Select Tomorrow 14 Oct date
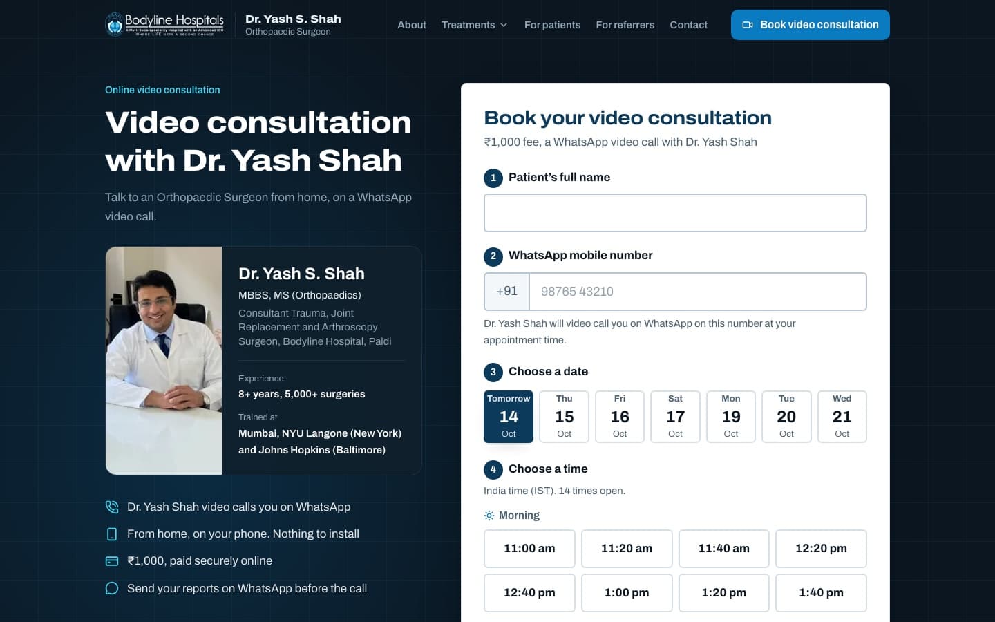Screen dimensions: 995x622 coord(509,417)
